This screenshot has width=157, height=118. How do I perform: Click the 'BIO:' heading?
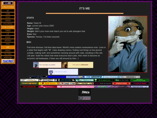pos(29,42)
